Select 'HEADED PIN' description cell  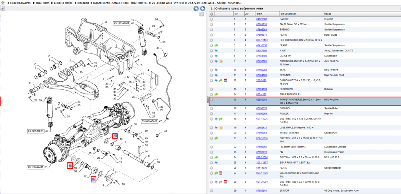point(286,89)
